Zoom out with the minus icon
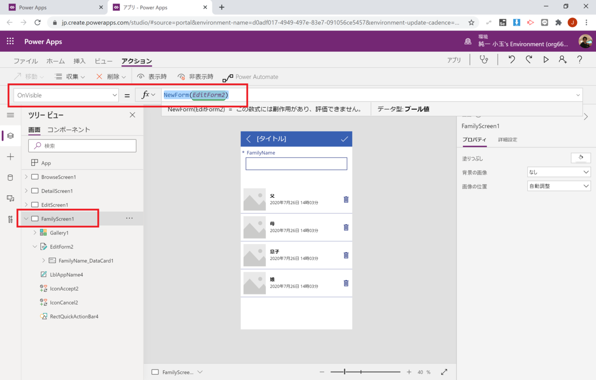Viewport: 596px width, 380px height. (x=322, y=372)
